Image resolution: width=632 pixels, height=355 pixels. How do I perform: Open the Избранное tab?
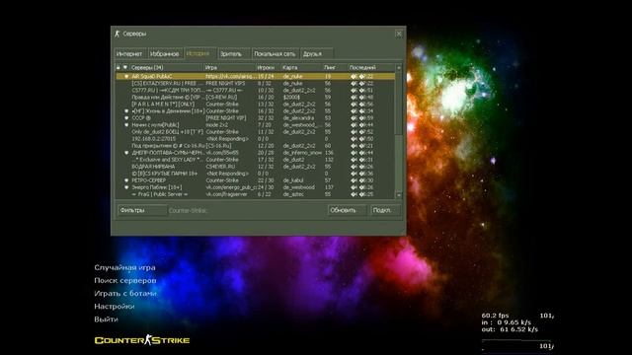point(165,54)
